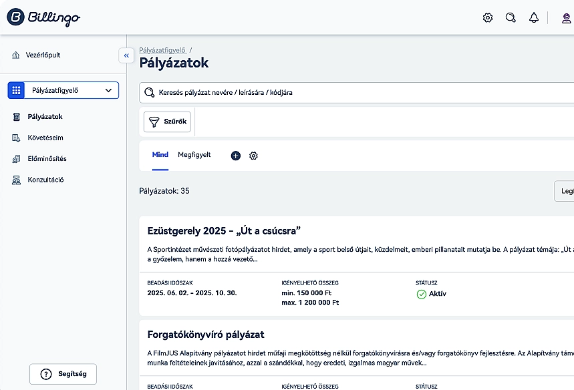Collapse the sidebar with the double-chevron button
Viewport: 574px width, 390px height.
pyautogui.click(x=126, y=55)
